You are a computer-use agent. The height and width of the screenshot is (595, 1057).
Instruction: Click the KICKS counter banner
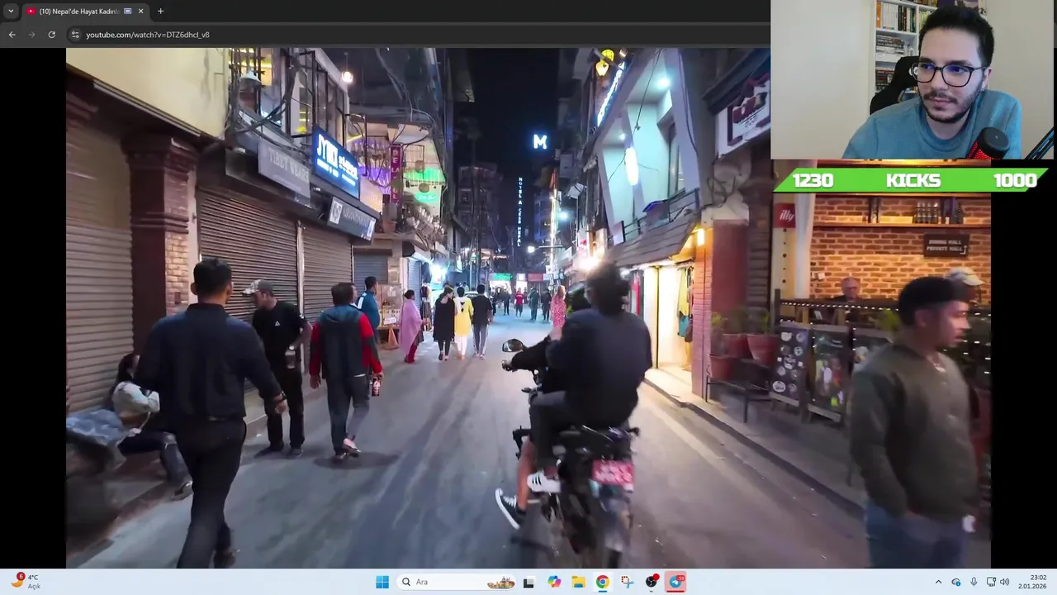coord(913,180)
